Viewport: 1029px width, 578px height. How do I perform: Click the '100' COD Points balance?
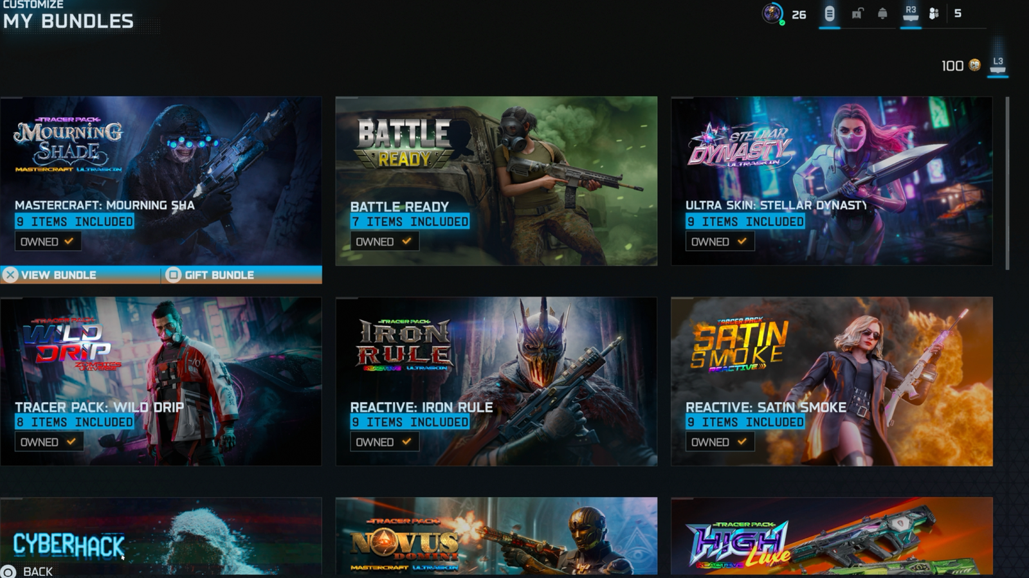[952, 66]
